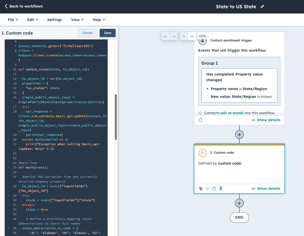Click the '#main loop' comment line
Viewport: 304px width, 236px height.
pyautogui.click(x=28, y=163)
